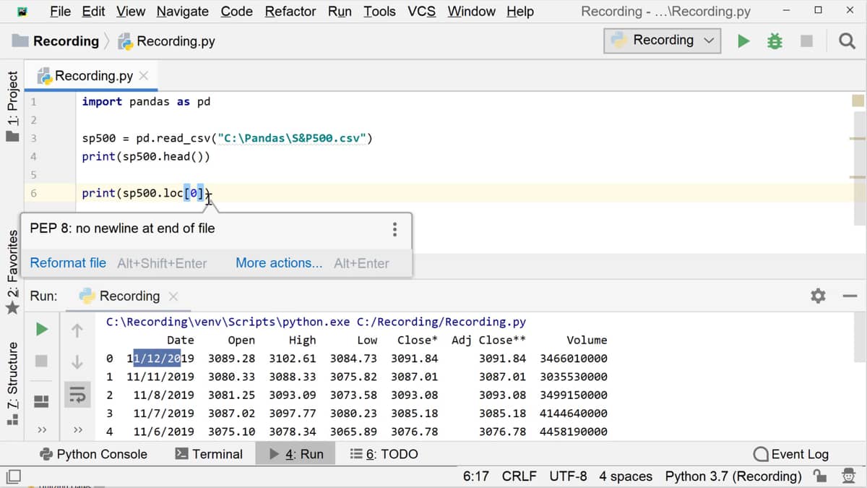Open the three-dot menu on the PEP 8 tooltip
This screenshot has width=867, height=488.
(394, 229)
